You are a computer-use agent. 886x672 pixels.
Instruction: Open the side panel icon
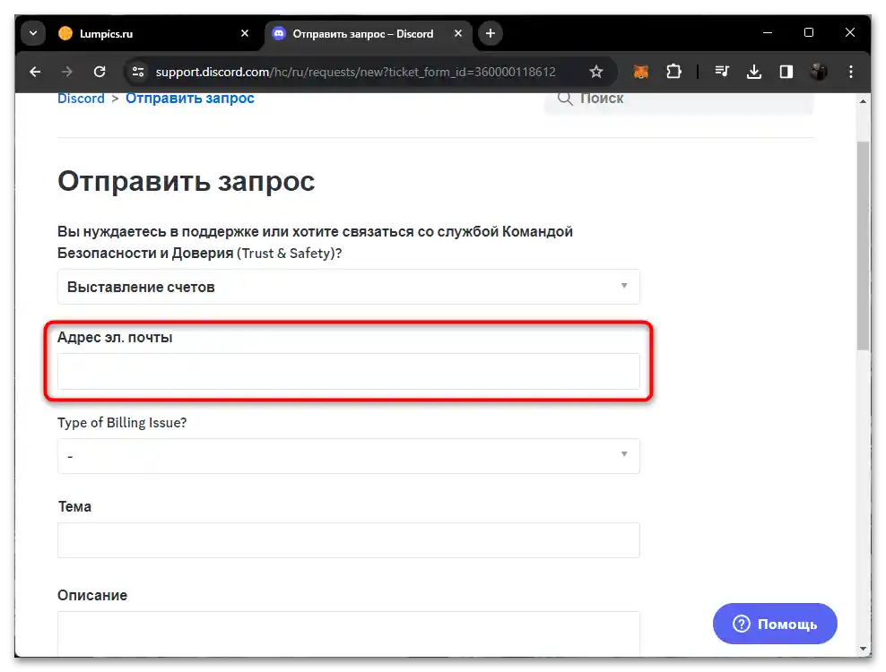tap(786, 72)
